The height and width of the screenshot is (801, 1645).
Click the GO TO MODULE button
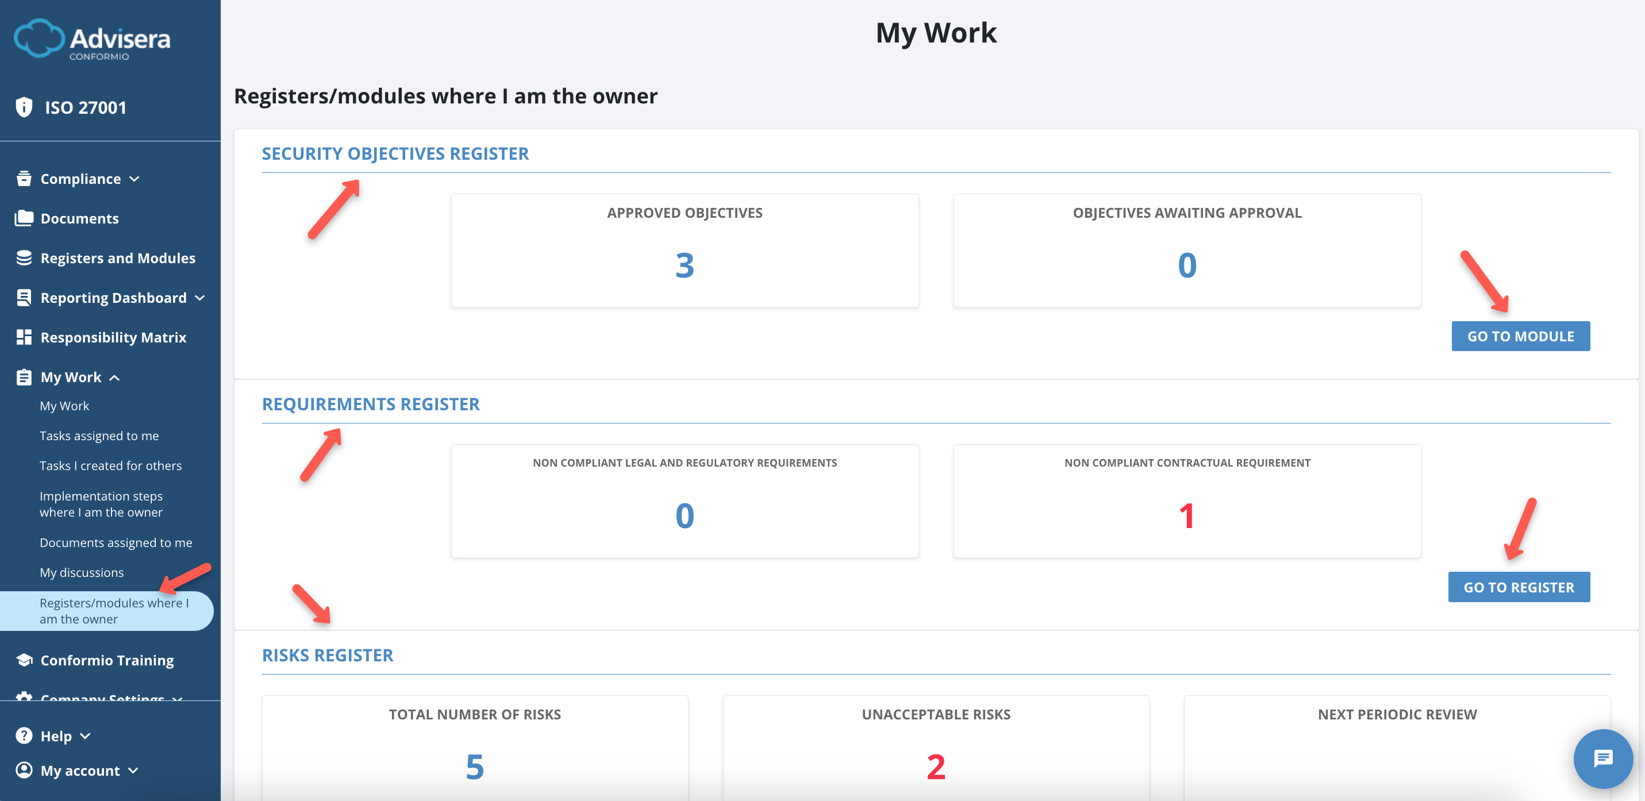point(1520,336)
